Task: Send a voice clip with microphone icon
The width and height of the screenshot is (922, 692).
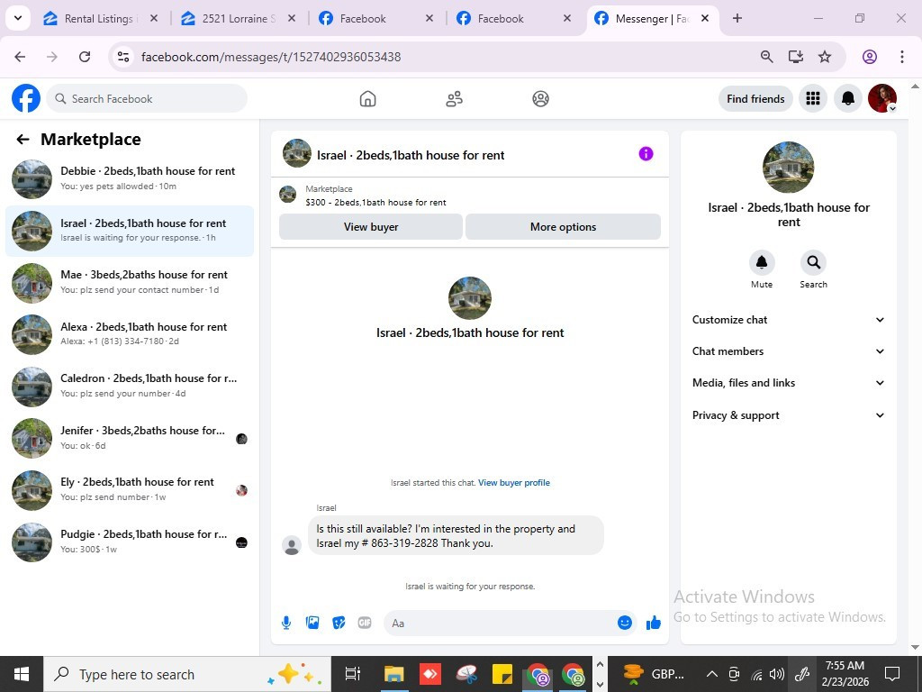Action: [x=286, y=623]
